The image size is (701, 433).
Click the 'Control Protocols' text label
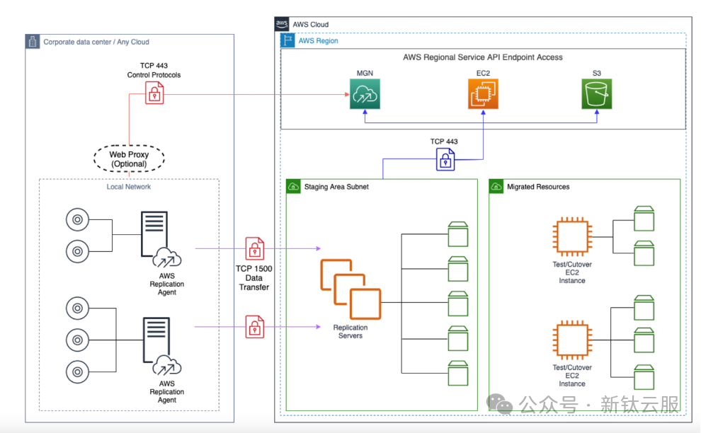(154, 75)
